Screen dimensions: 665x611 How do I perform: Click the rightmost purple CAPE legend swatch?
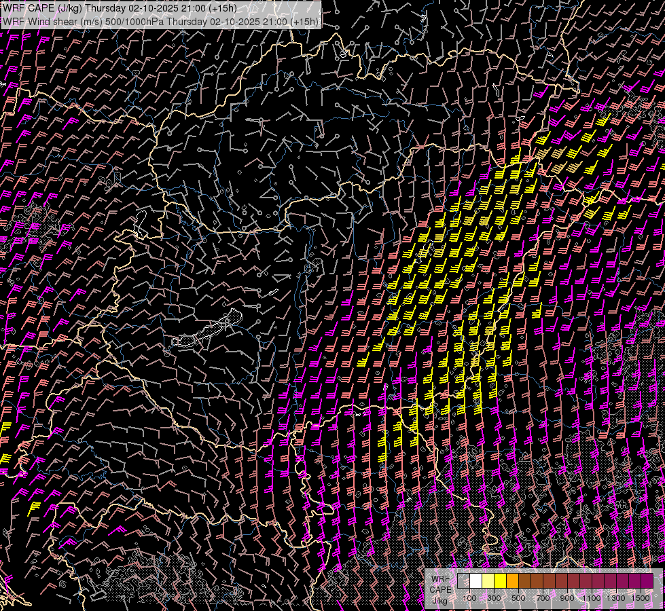pos(647,581)
